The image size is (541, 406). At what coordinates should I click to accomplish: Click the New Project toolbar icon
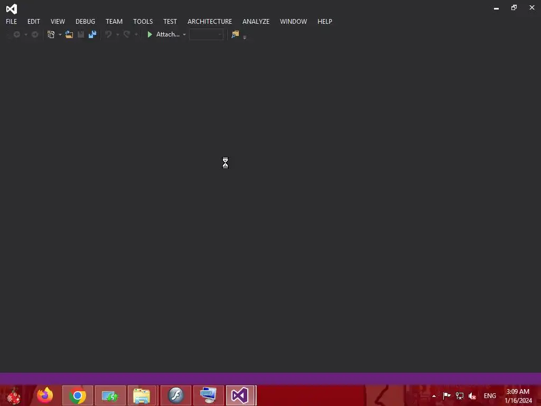point(51,34)
